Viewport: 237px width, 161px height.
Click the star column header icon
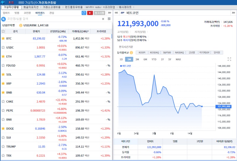(3, 31)
